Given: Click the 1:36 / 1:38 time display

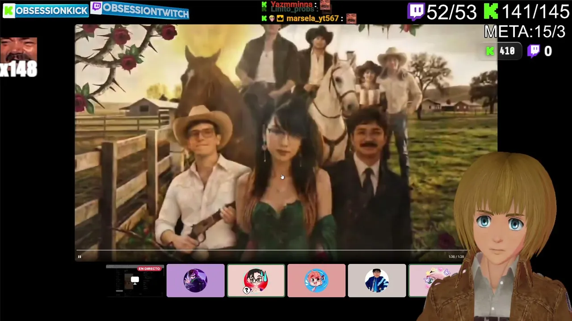Looking at the screenshot, I should pos(456,257).
